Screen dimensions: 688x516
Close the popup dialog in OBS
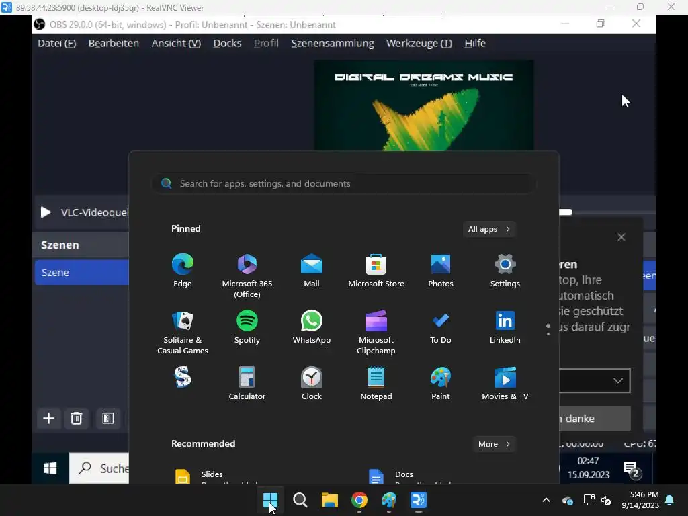coord(621,237)
